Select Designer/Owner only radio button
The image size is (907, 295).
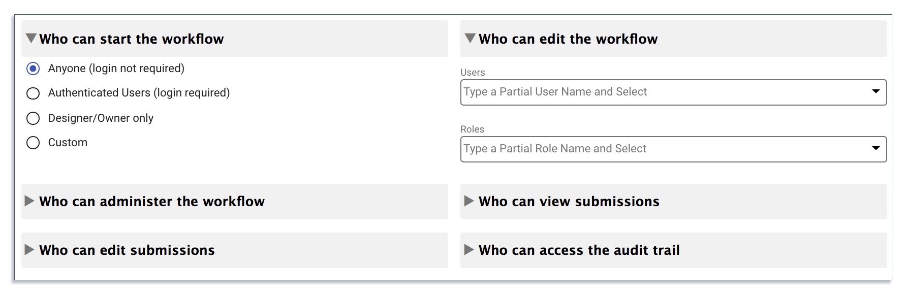click(x=33, y=118)
